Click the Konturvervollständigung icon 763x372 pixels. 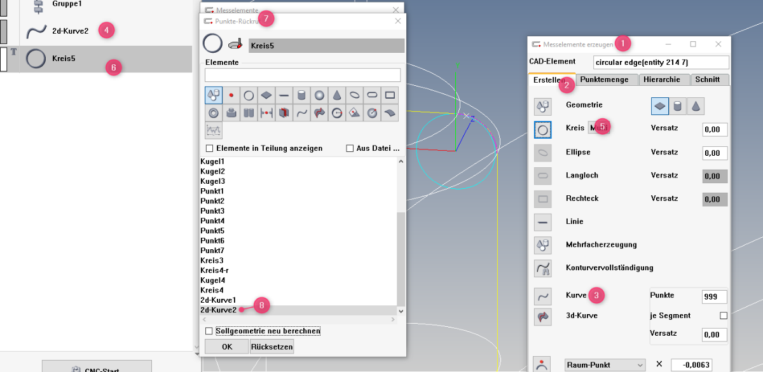[543, 268]
